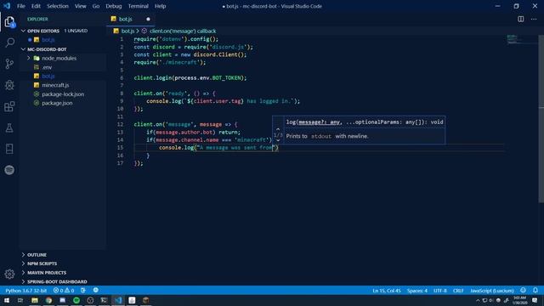The image size is (544, 306).
Task: Open Task View on the taskbar
Action: pyautogui.click(x=20, y=300)
